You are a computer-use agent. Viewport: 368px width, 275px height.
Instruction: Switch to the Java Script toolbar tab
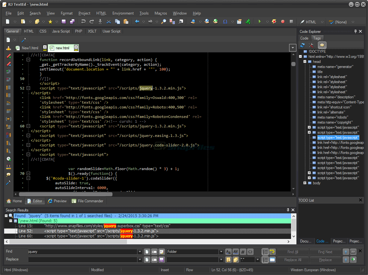61,31
